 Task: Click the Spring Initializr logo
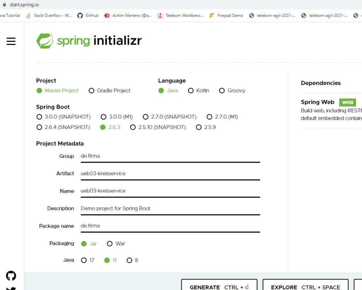[89, 41]
